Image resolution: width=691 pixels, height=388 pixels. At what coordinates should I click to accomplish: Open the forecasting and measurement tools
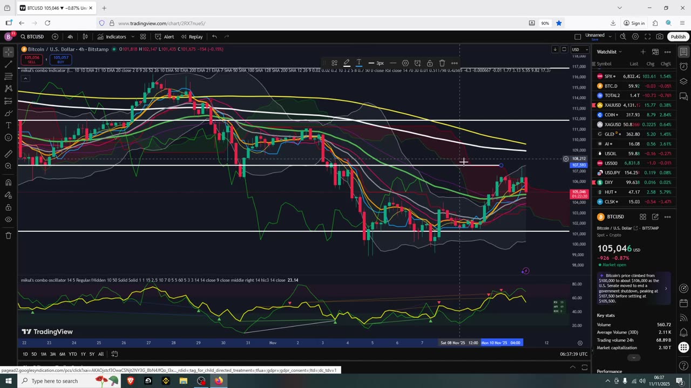8,101
